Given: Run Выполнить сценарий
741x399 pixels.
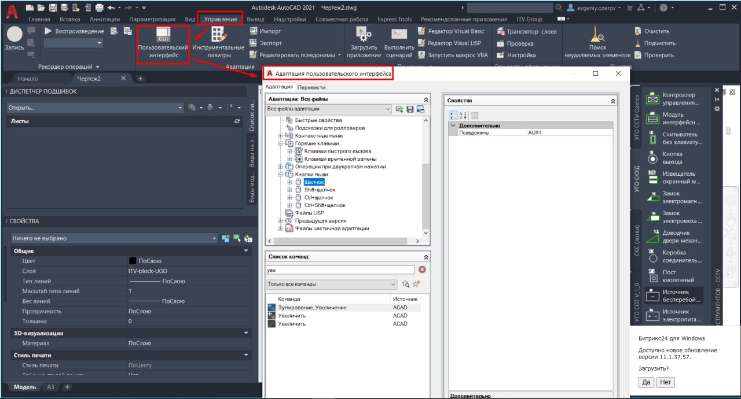Looking at the screenshot, I should (x=399, y=43).
